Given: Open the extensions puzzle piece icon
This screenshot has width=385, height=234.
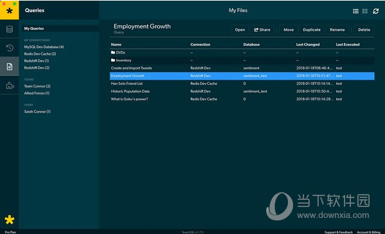Looking at the screenshot, I should click(10, 85).
